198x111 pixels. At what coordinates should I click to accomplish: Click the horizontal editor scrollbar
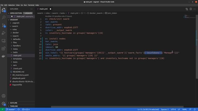tap(117, 107)
